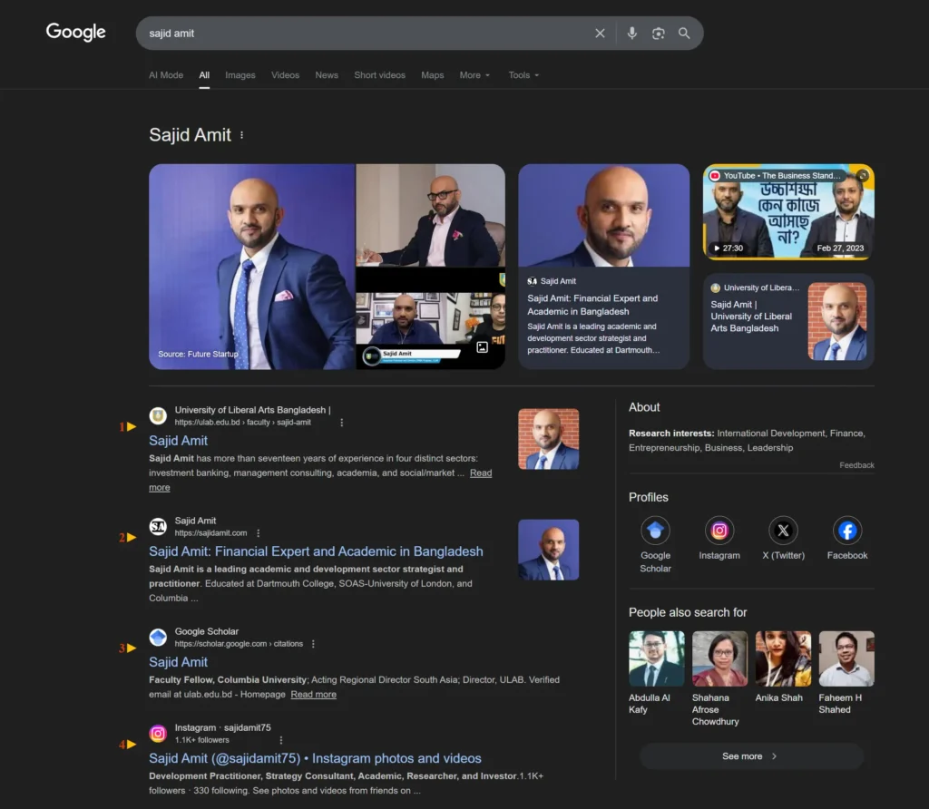Switch to the Images tab
Viewport: 929px width, 809px height.
[240, 75]
